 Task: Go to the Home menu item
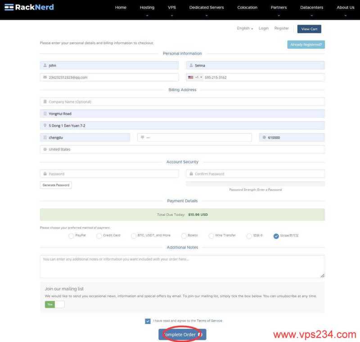point(121,8)
